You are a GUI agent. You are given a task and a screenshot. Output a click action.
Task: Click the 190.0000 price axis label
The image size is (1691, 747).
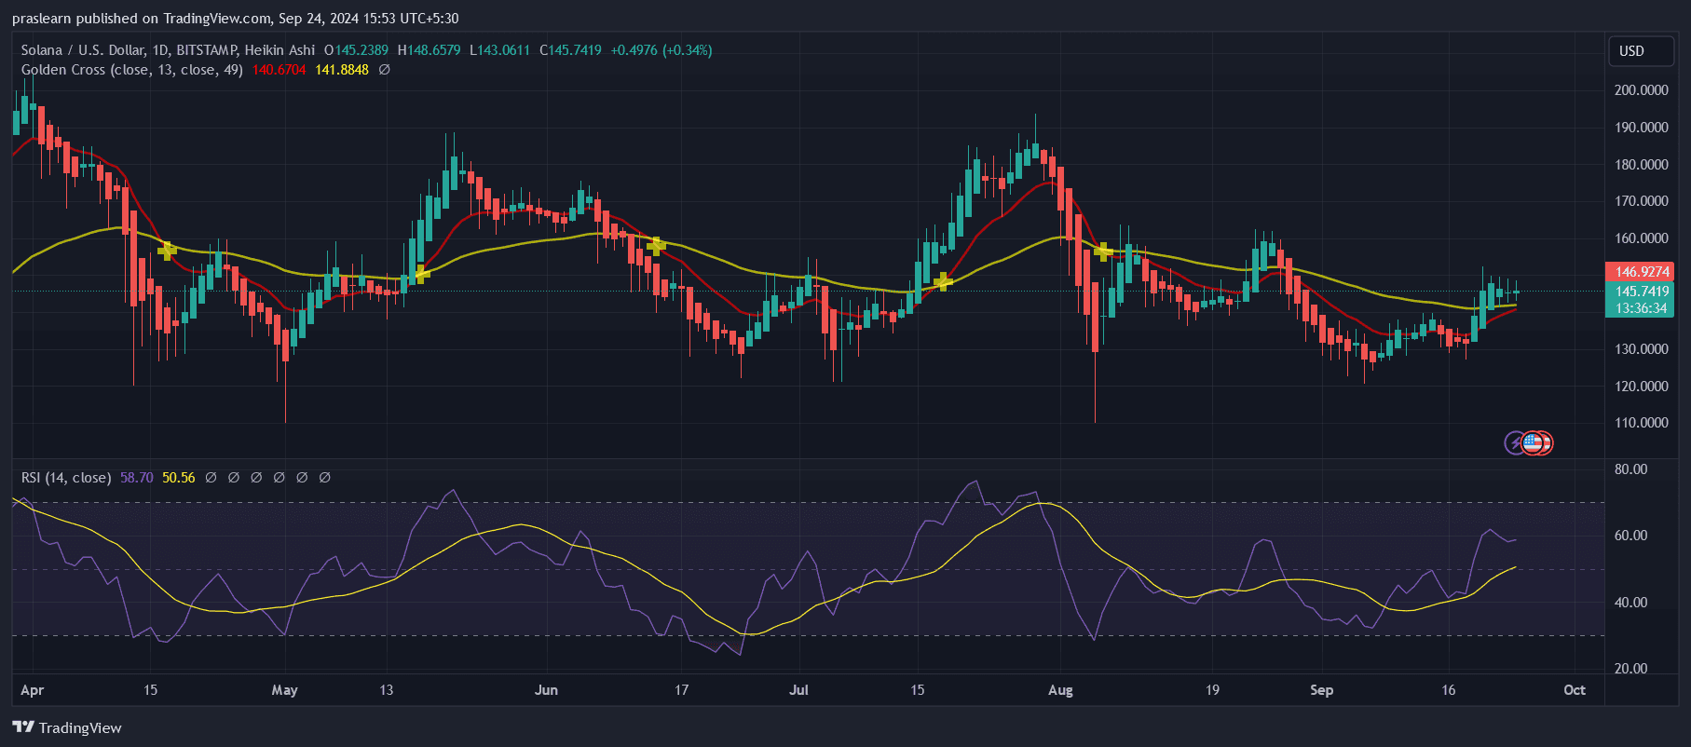(1641, 128)
